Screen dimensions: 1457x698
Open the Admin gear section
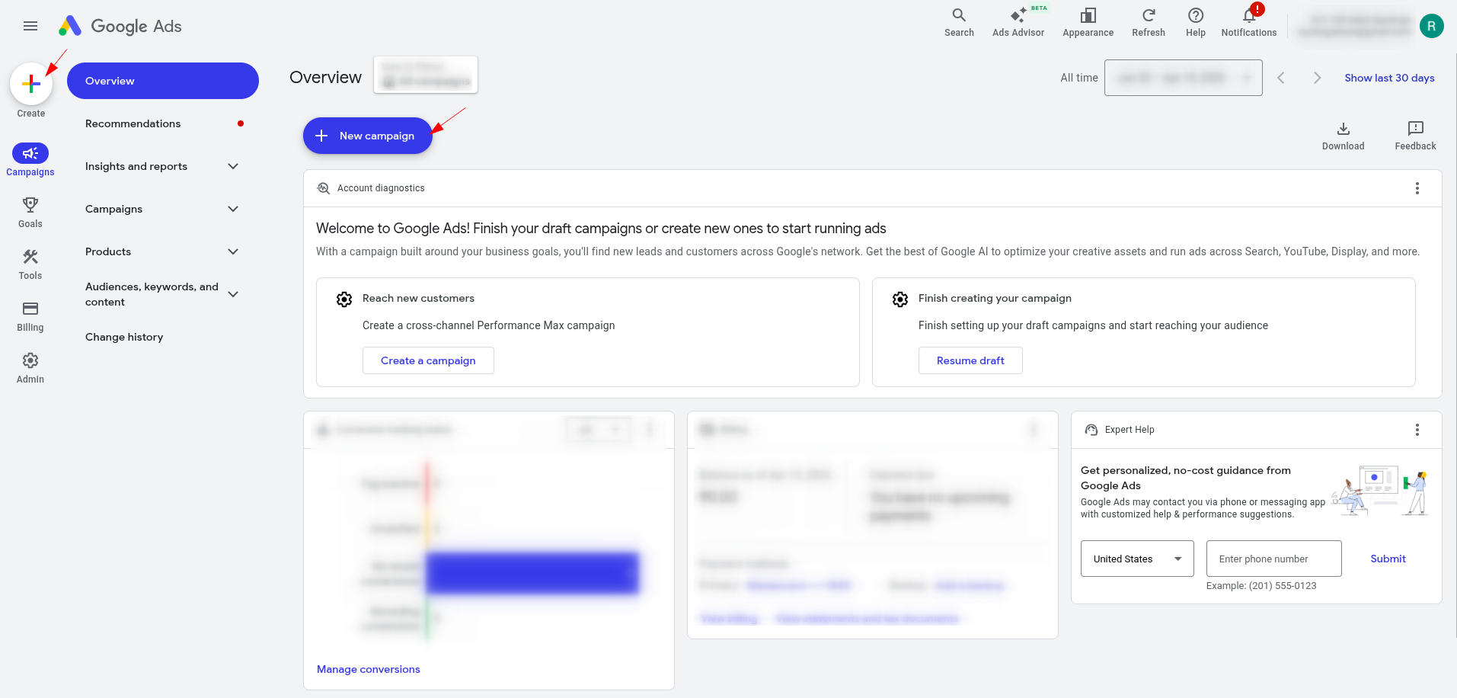[30, 368]
